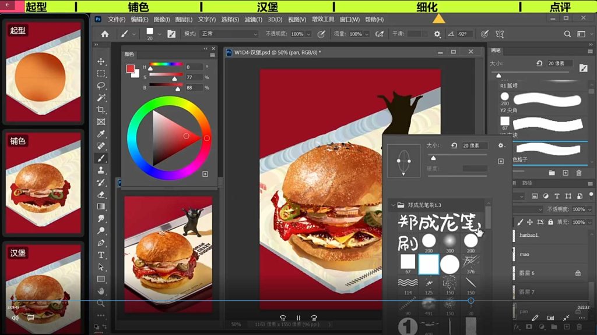This screenshot has height=335, width=597.
Task: Switch to the 路径 panel tab
Action: 527,183
